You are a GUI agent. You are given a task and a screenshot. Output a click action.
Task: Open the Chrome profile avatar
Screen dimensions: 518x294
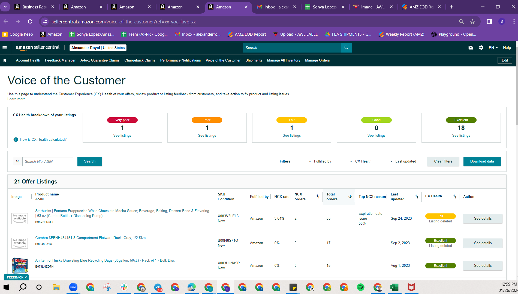pos(502,22)
